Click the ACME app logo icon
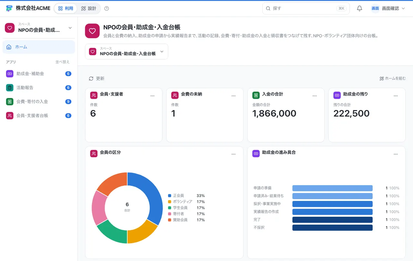 [x=9, y=8]
